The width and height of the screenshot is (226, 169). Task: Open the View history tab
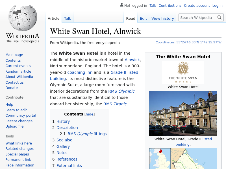click(x=163, y=18)
